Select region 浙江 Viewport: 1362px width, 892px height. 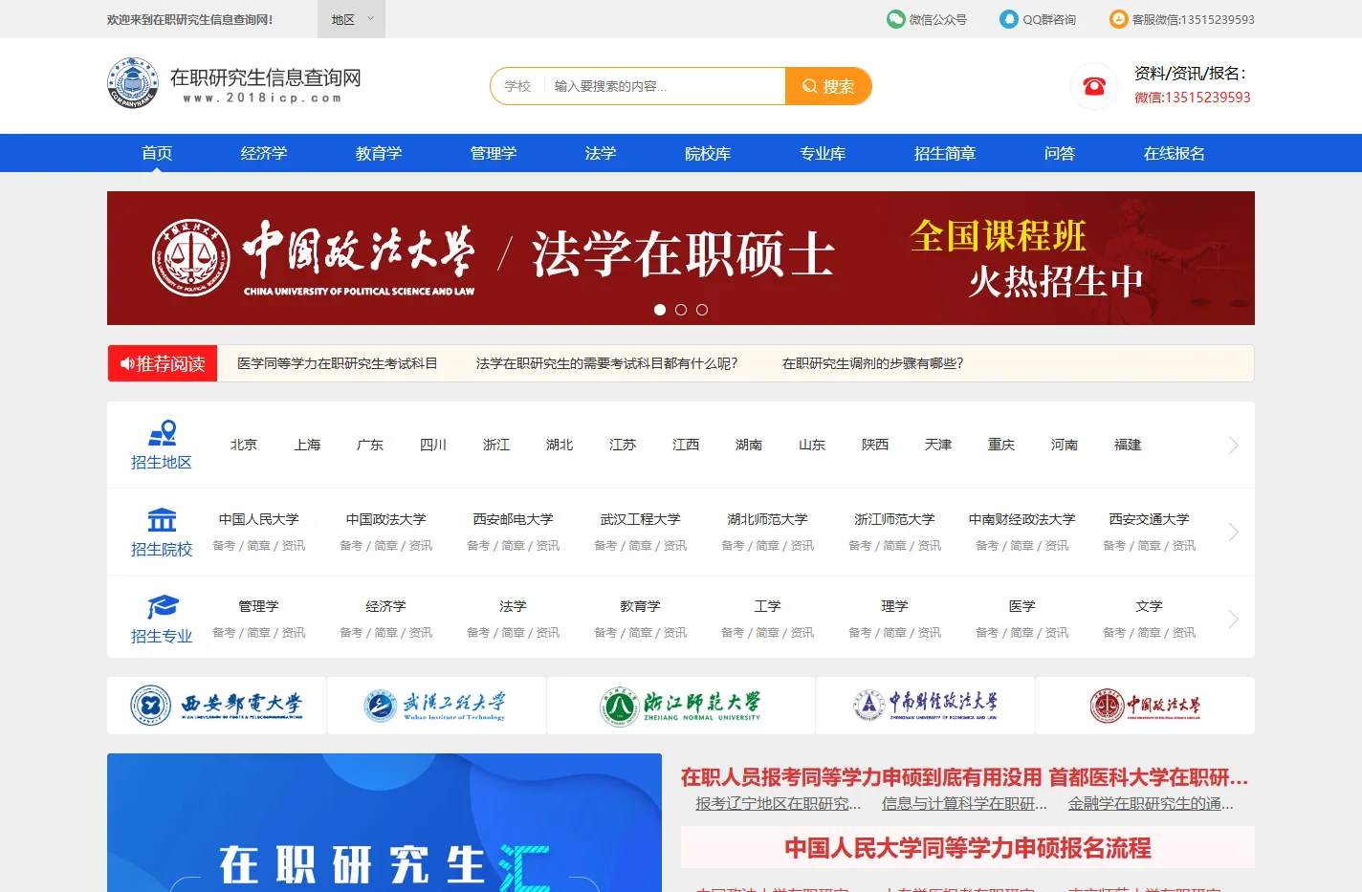(x=496, y=445)
